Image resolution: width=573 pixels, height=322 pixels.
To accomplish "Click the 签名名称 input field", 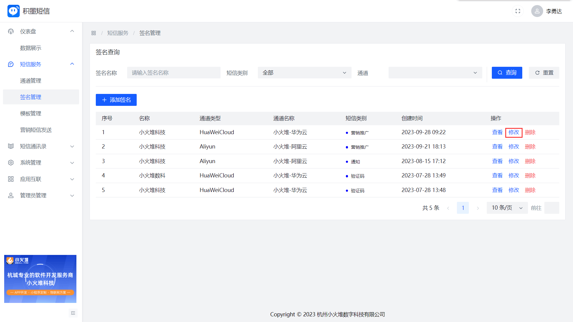I will [x=173, y=73].
